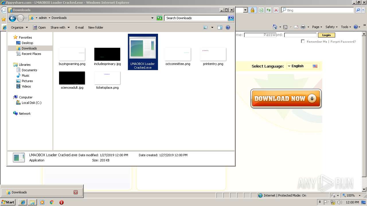Viewport: 367px width, 206px height.
Task: Click the volume speaker tray icon
Action: [x=340, y=202]
